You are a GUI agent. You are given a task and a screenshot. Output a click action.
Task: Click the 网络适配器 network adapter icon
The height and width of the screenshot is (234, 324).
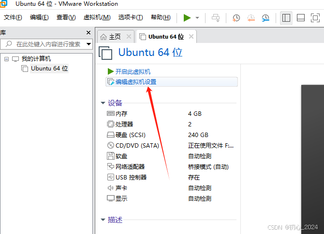point(111,166)
